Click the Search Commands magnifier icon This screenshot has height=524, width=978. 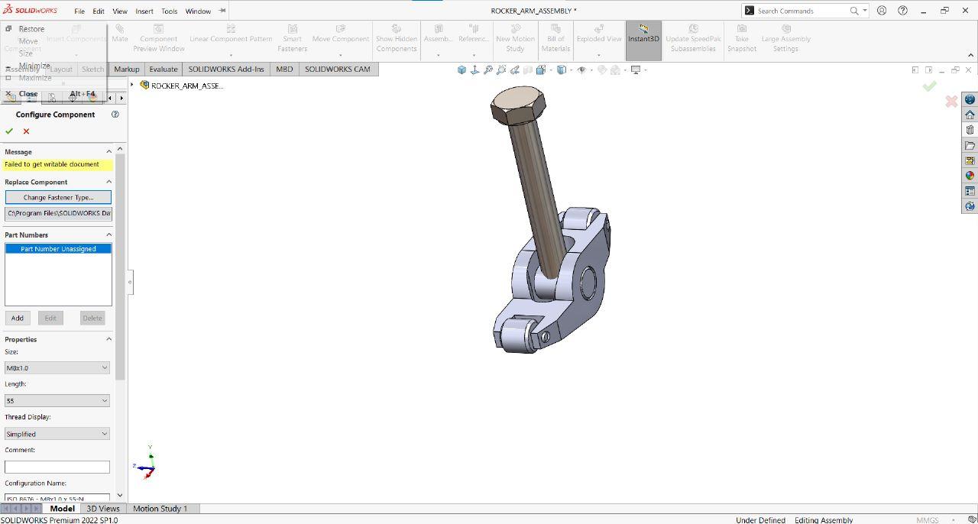[x=854, y=11]
